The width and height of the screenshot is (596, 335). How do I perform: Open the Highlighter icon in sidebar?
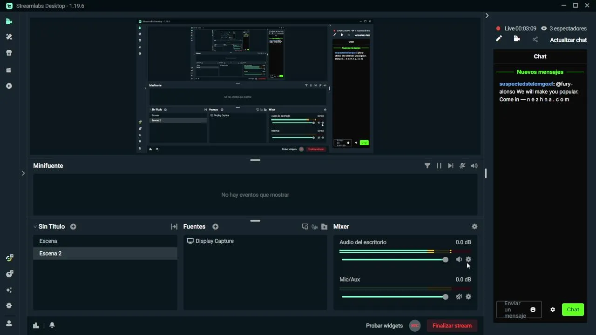[9, 70]
